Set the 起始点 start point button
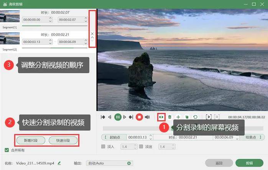Viewport: 268px width, 170px height. tap(114, 137)
